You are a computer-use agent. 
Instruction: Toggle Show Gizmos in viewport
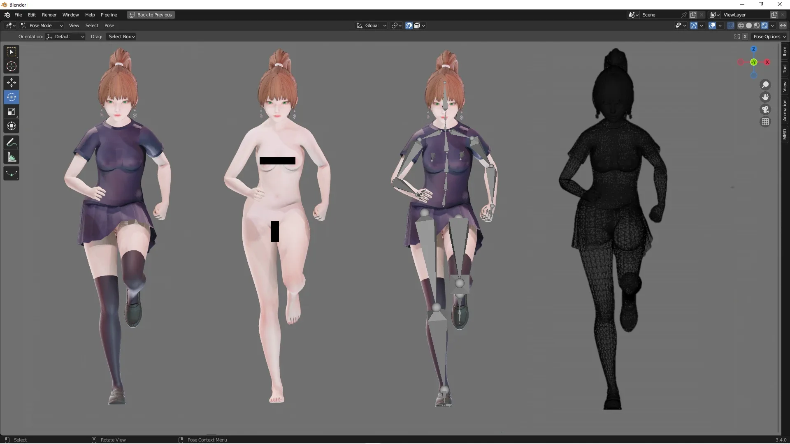(x=695, y=25)
